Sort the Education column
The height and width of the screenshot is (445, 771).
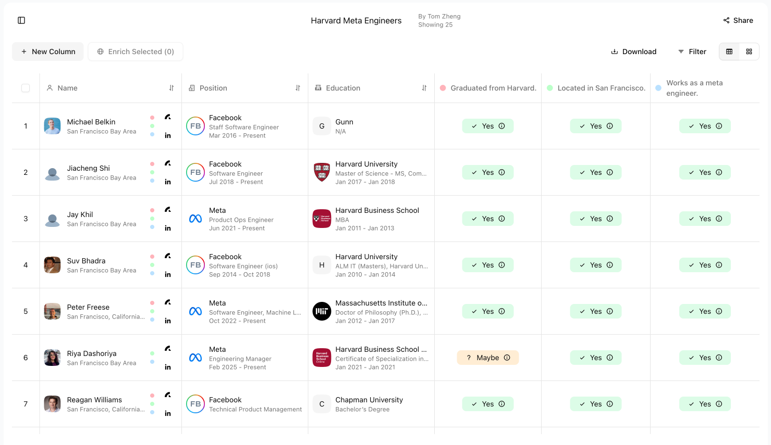(x=424, y=88)
